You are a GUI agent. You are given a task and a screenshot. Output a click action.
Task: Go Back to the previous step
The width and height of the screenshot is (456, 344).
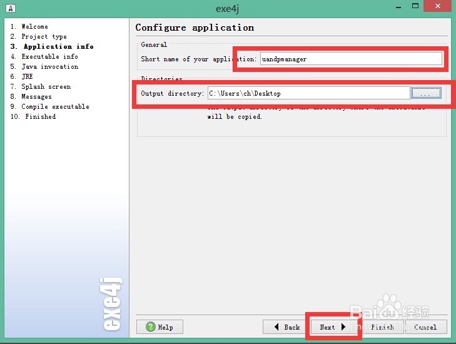[x=286, y=327]
